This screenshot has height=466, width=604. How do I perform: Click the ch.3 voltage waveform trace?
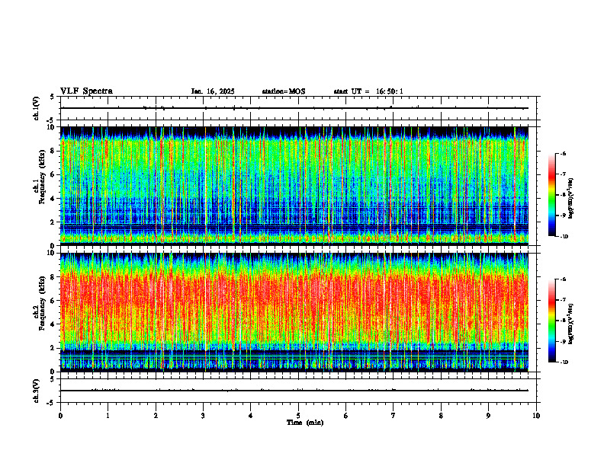pos(294,391)
